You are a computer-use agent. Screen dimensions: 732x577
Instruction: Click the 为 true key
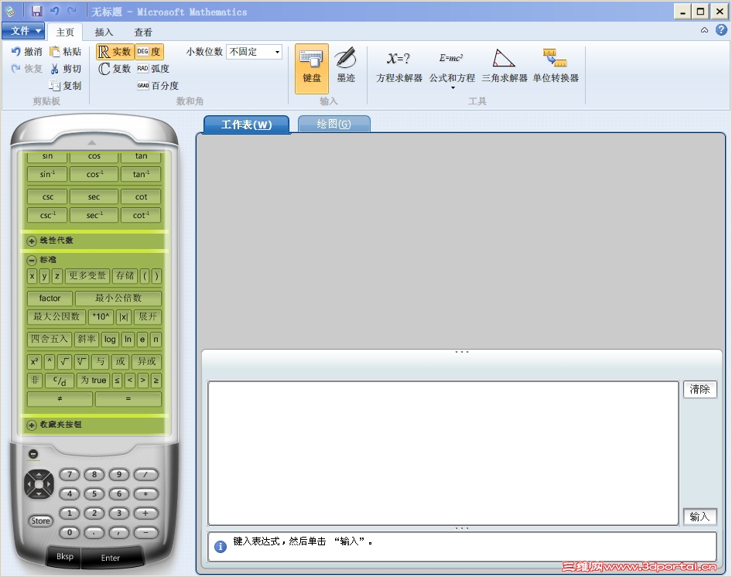point(94,381)
